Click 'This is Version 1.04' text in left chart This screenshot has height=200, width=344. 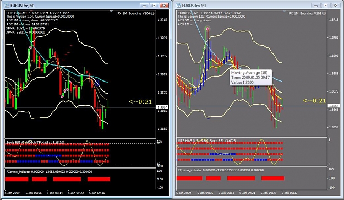pos(20,17)
